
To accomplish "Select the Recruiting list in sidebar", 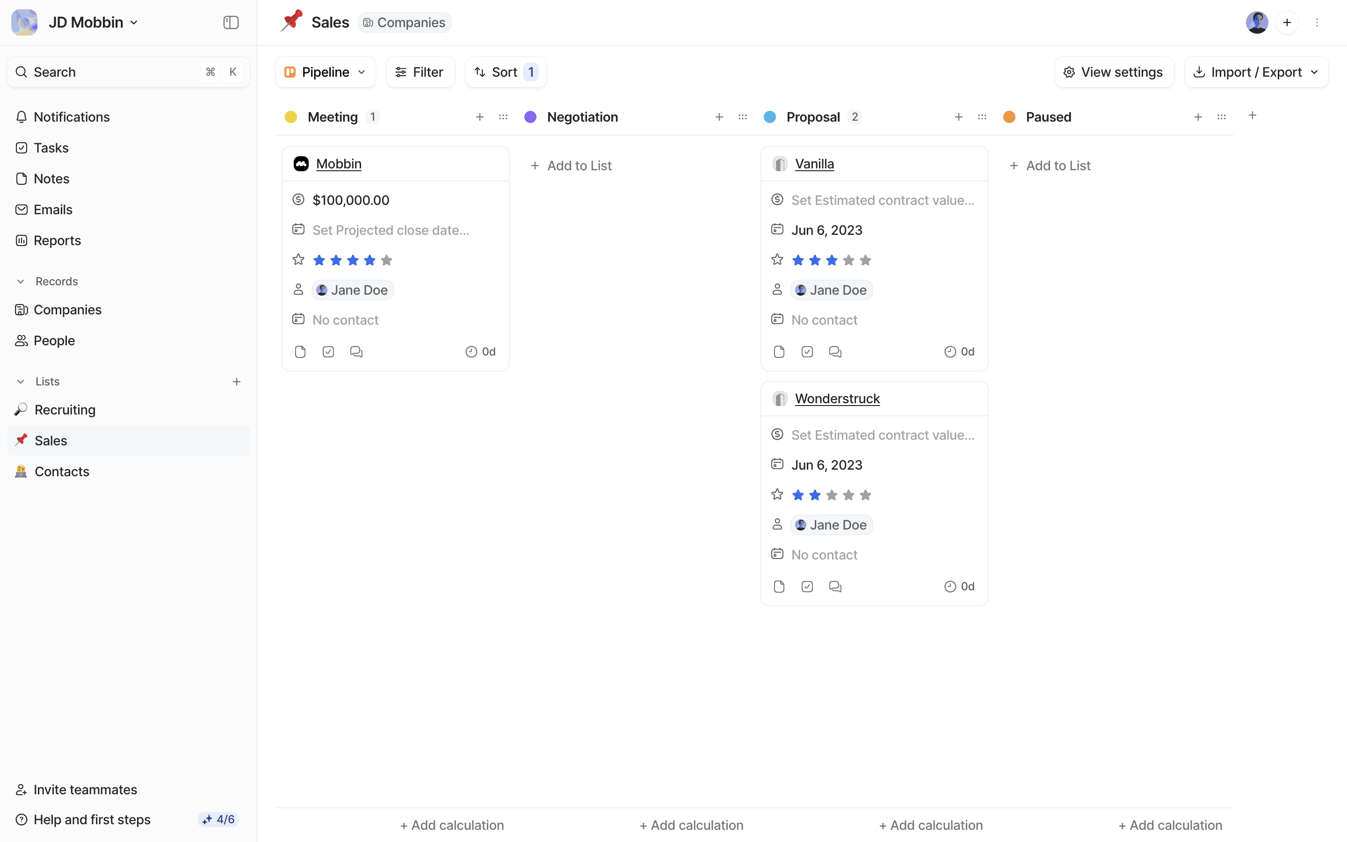I will 65,410.
